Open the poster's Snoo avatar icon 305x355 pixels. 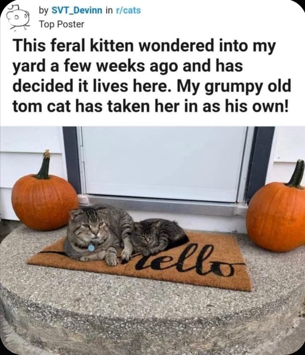click(18, 18)
